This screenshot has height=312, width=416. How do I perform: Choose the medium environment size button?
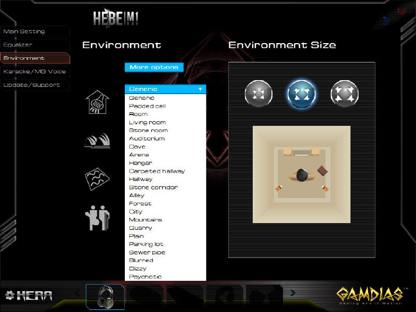click(x=302, y=94)
